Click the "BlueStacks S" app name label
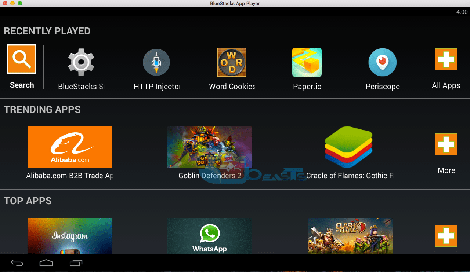 [81, 87]
